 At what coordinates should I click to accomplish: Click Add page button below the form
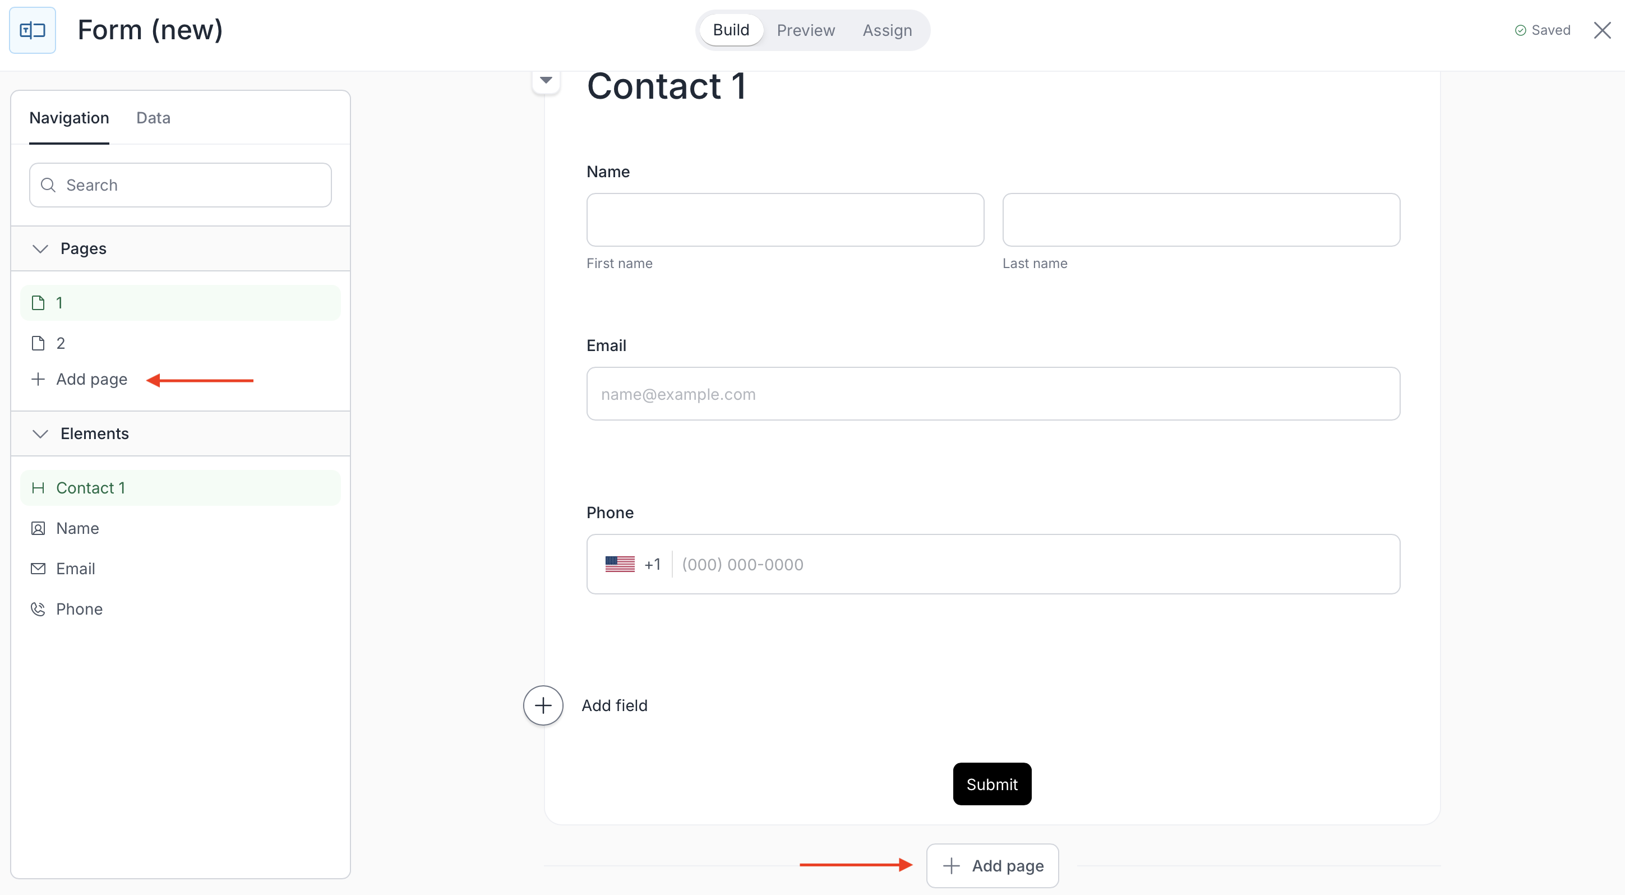point(991,865)
